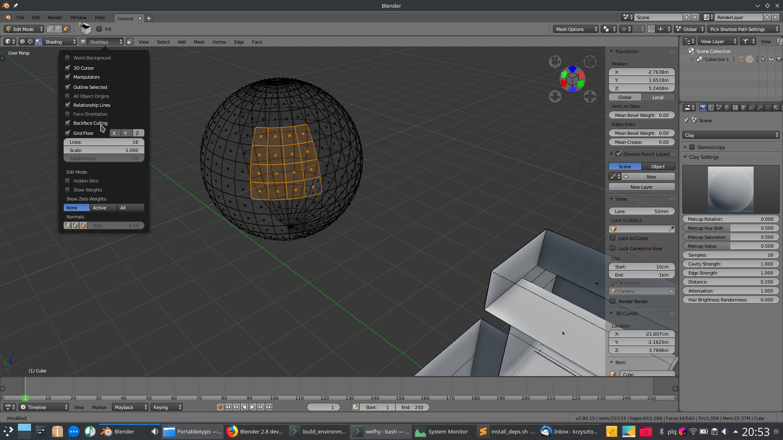Click camera view gizmo in viewport
Screen dimensions: 783x440
555,62
